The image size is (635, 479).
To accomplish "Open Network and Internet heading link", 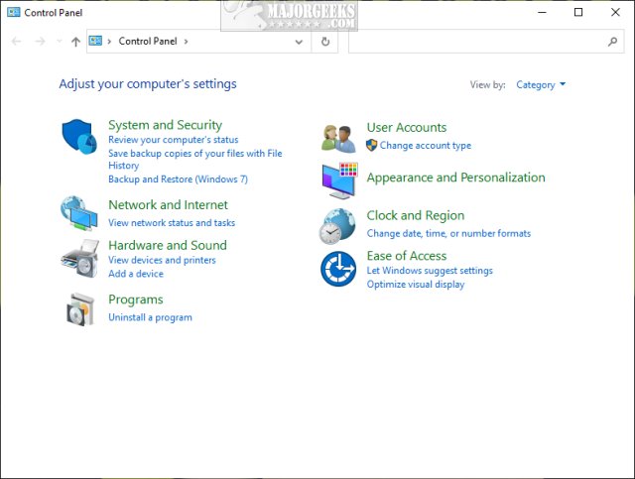I will pos(168,205).
